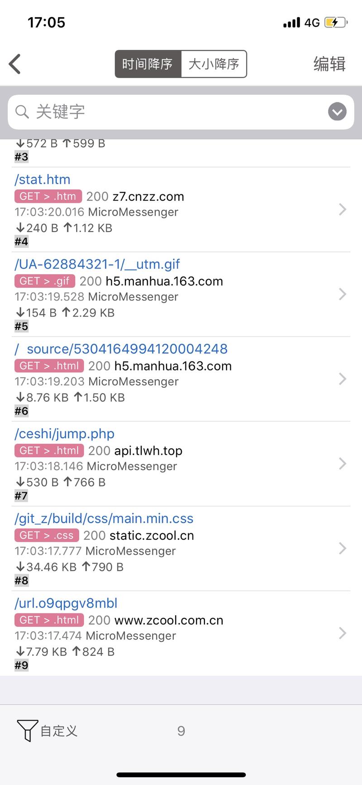Image resolution: width=362 pixels, height=785 pixels.
Task: Tap the search magnifier icon
Action: click(22, 111)
